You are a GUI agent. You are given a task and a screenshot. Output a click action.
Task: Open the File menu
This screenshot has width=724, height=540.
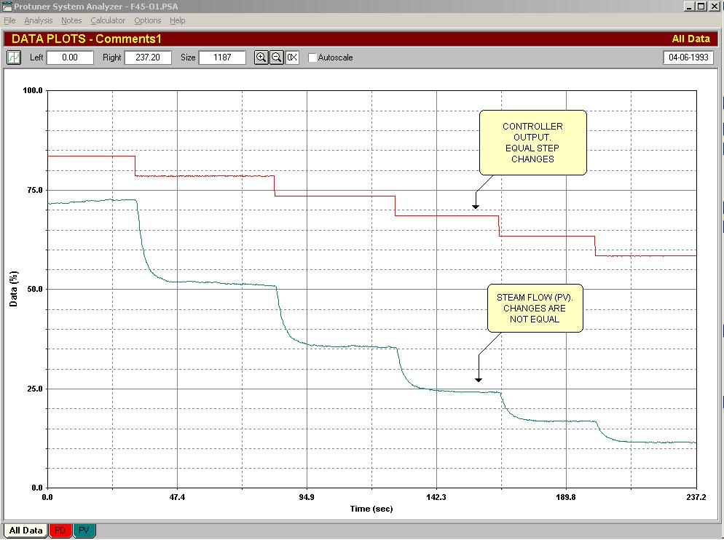tap(9, 20)
